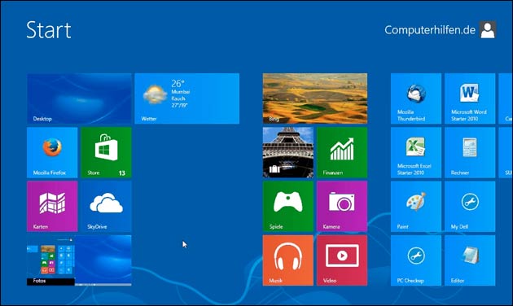Screen dimensions: 513x306
Task: Open the My Dell tile
Action: (470, 206)
